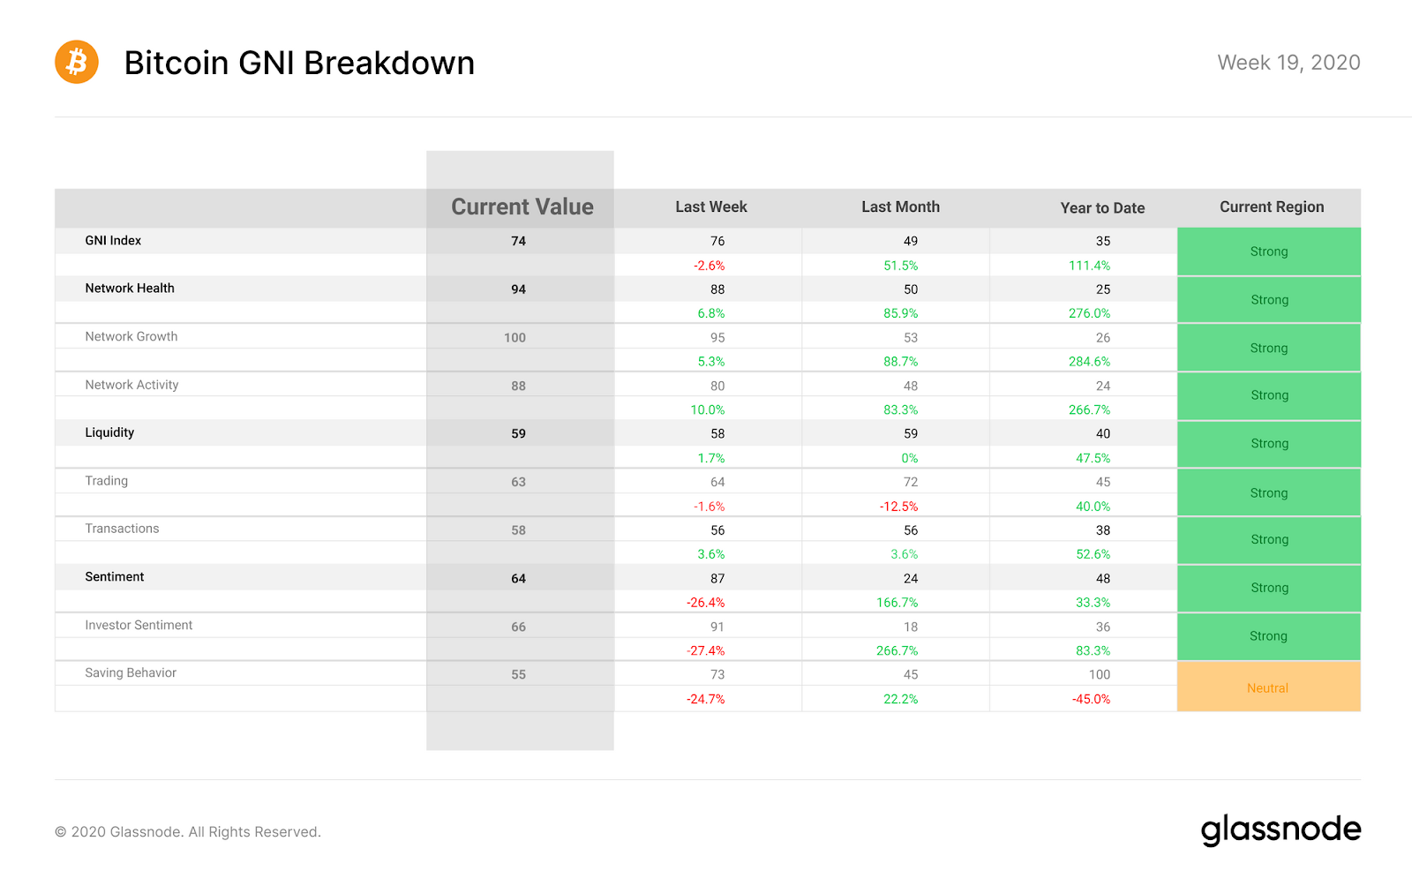Click the Last Month column header

[x=900, y=206]
